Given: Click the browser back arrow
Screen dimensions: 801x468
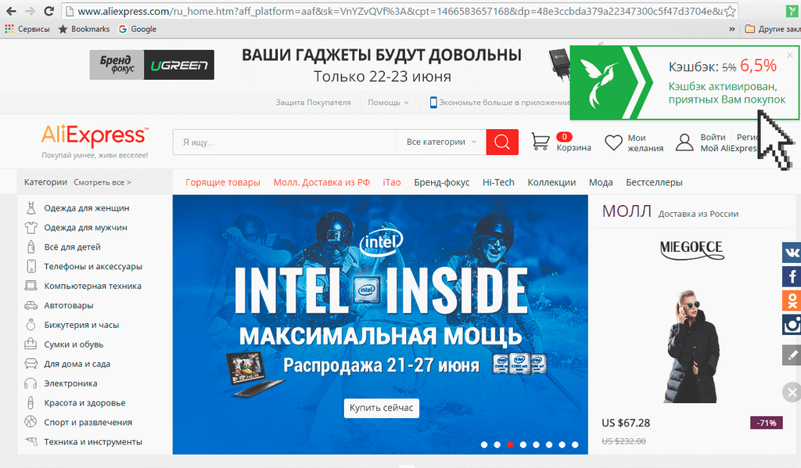Looking at the screenshot, I should (x=11, y=11).
